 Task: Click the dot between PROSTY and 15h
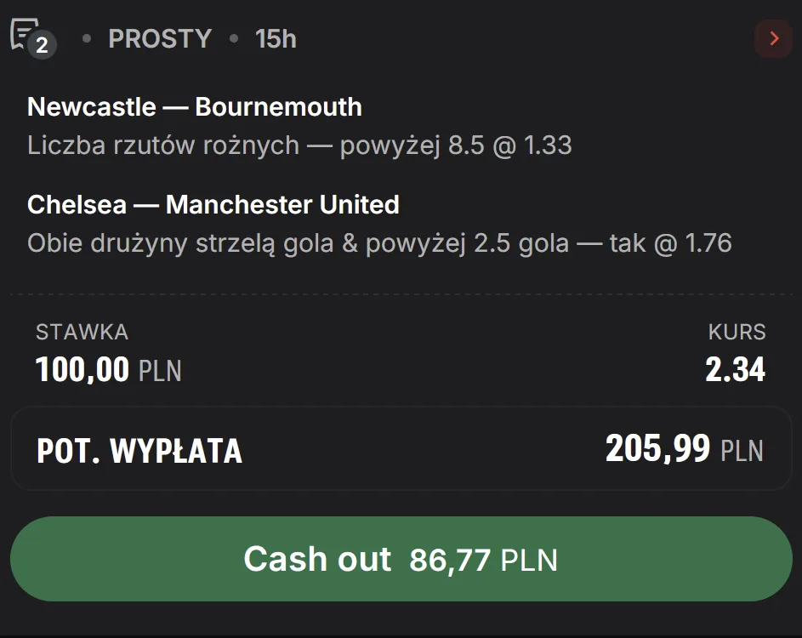(235, 38)
